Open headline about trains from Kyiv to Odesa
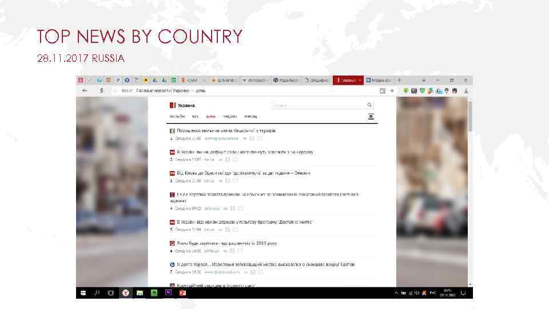549x309 pixels. pos(244,173)
